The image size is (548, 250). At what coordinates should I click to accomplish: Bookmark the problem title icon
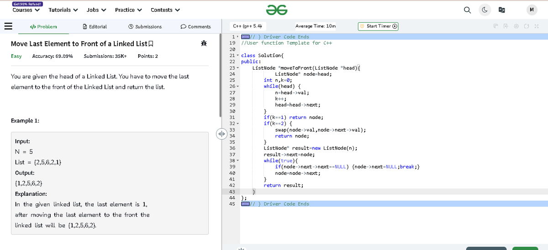click(x=150, y=44)
